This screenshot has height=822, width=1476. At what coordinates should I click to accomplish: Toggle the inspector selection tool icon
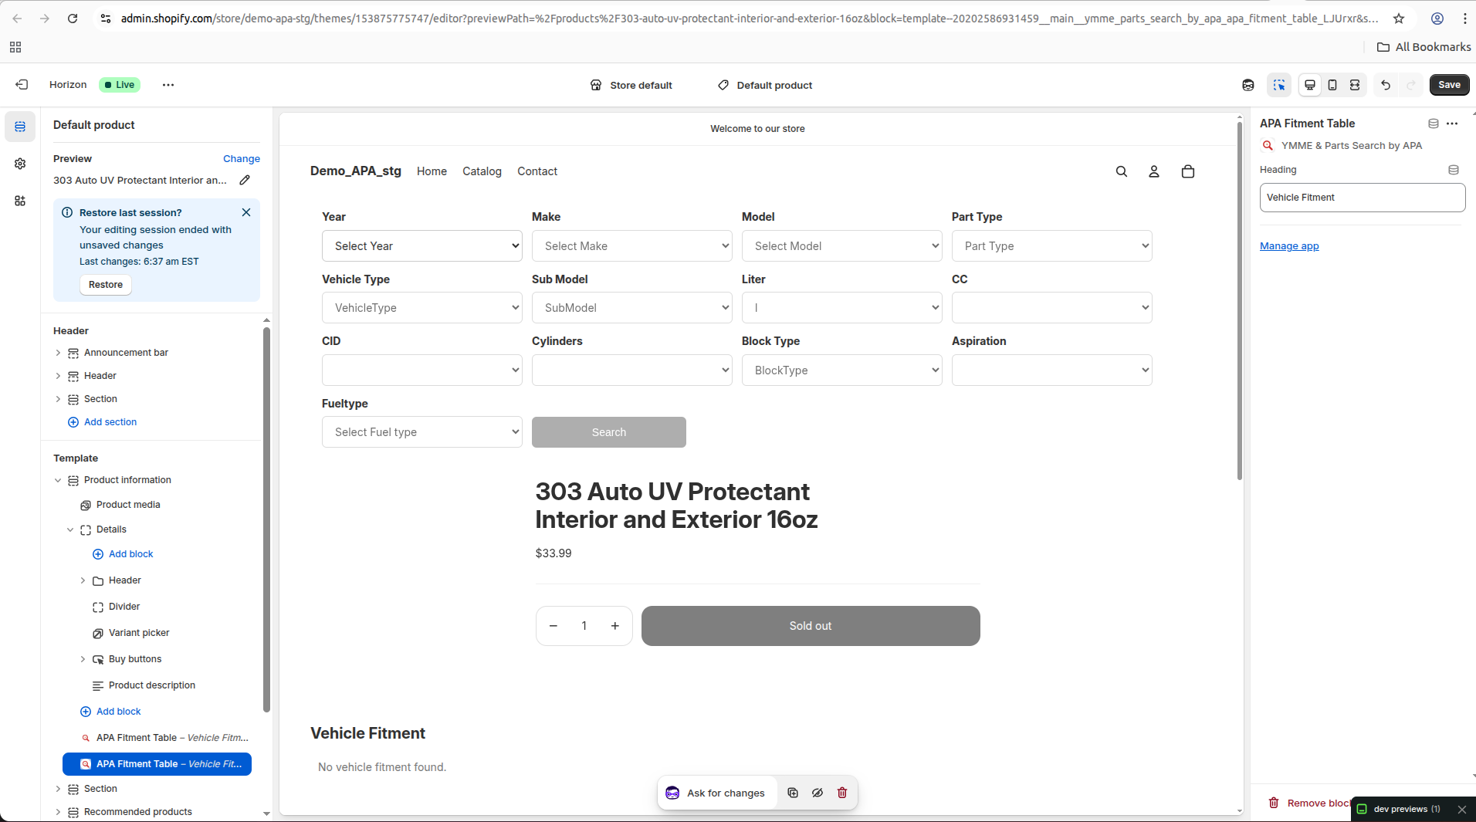[1279, 85]
